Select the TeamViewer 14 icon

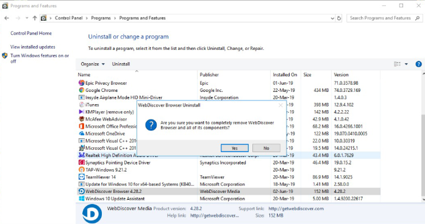tap(82, 177)
